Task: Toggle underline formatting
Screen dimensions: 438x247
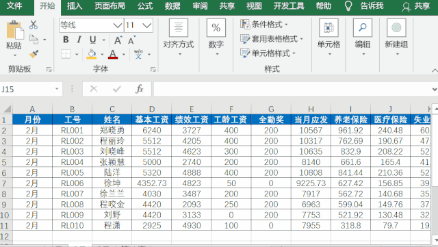Action: tap(93, 40)
